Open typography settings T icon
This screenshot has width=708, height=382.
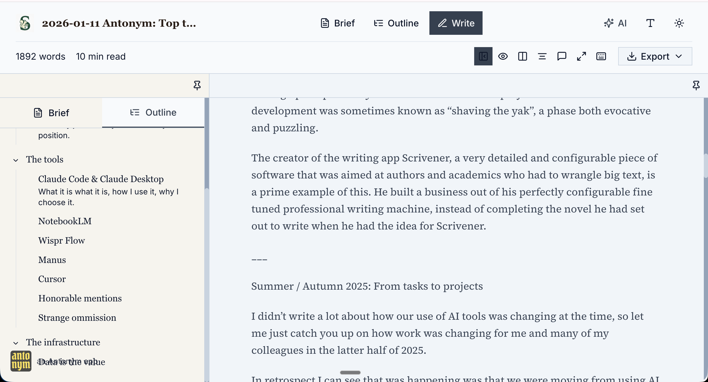650,23
